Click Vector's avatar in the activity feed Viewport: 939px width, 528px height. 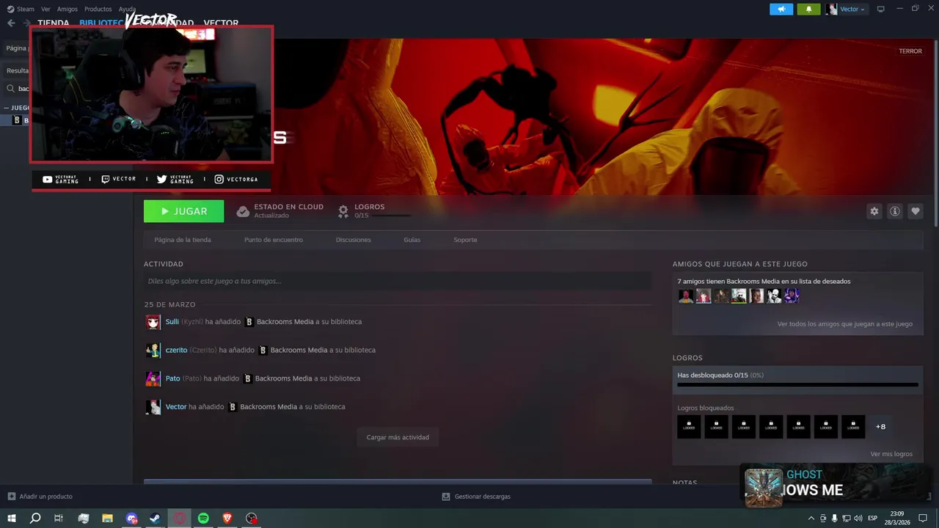click(x=153, y=407)
